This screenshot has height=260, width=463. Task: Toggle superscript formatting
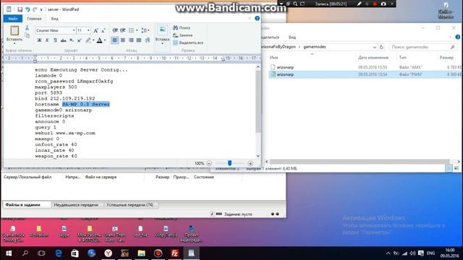[x=79, y=40]
